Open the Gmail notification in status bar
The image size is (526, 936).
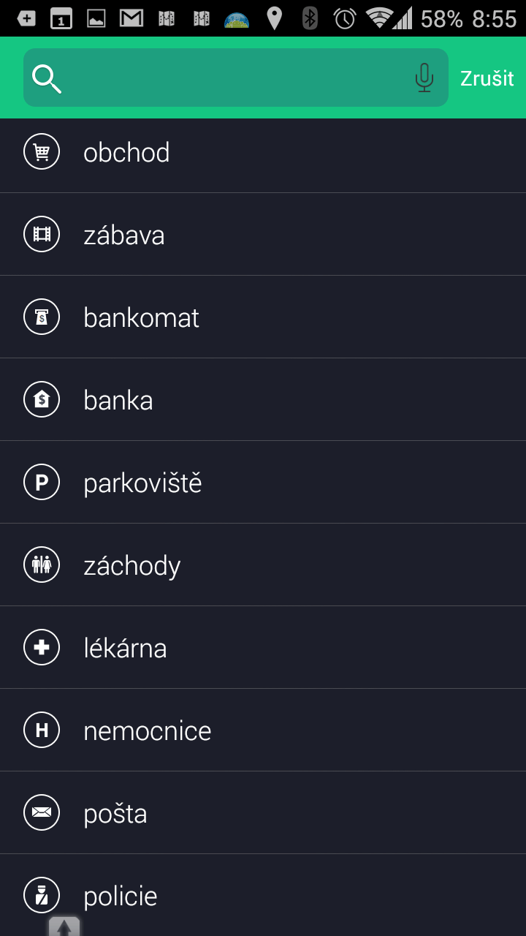[131, 18]
